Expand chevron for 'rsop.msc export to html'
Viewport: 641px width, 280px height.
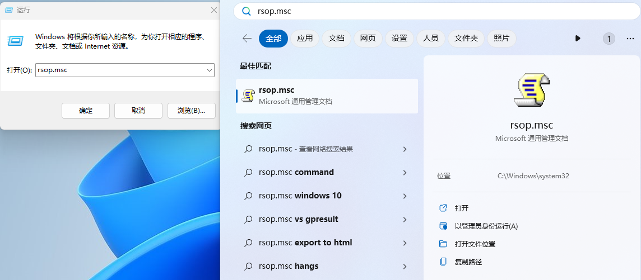(405, 243)
